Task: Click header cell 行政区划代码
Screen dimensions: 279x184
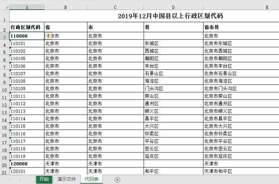Action: (x=27, y=27)
